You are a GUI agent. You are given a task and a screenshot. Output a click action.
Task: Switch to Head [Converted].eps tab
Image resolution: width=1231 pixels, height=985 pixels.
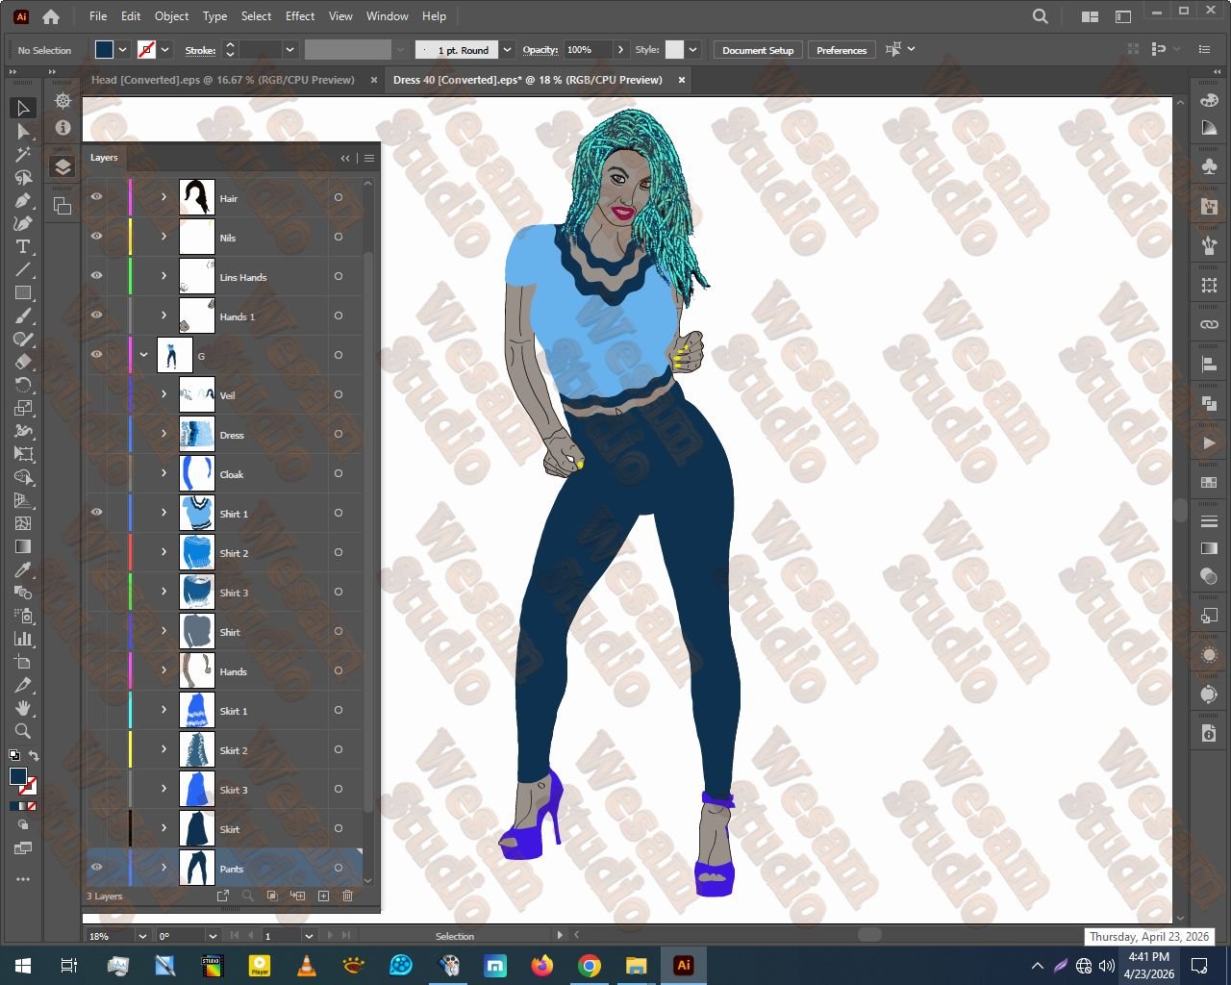(x=223, y=80)
